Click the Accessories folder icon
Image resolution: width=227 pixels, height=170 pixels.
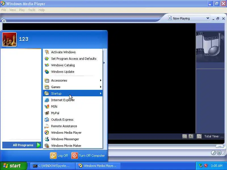coord(47,80)
